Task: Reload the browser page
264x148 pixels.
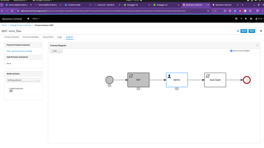Action: click(12, 11)
